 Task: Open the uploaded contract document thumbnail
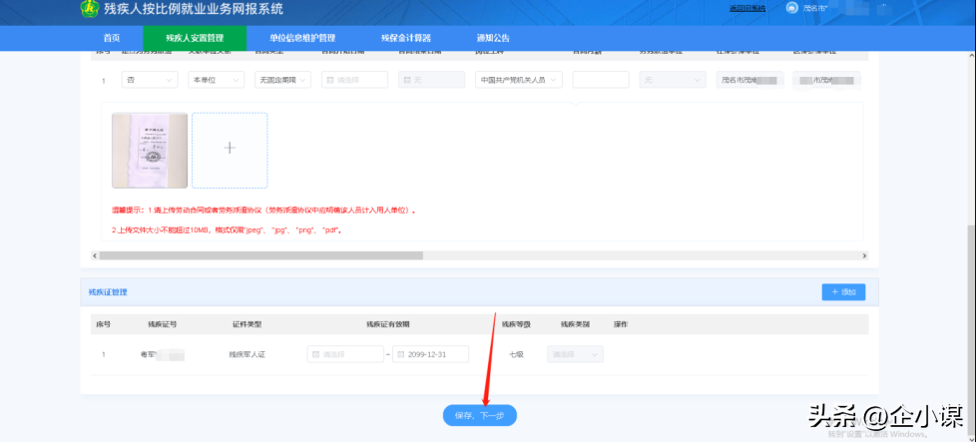click(x=150, y=150)
